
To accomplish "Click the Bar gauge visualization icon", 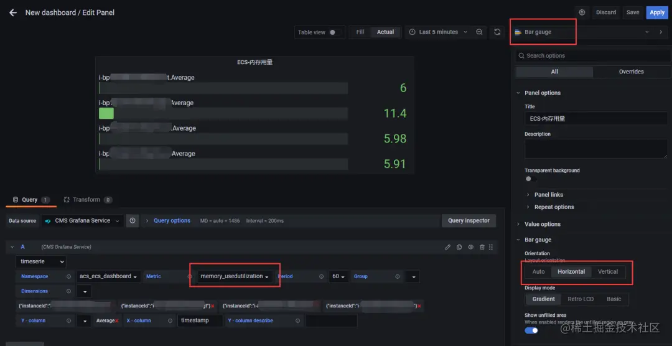I will 518,32.
